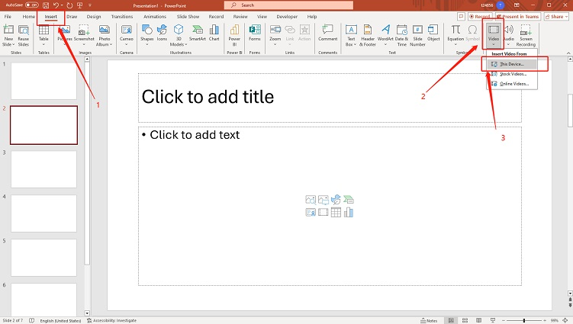
Task: Click the Record button at top right
Action: 480,17
